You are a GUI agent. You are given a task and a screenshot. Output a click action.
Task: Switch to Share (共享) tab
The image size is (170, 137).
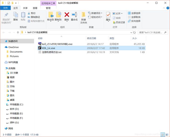25,8
